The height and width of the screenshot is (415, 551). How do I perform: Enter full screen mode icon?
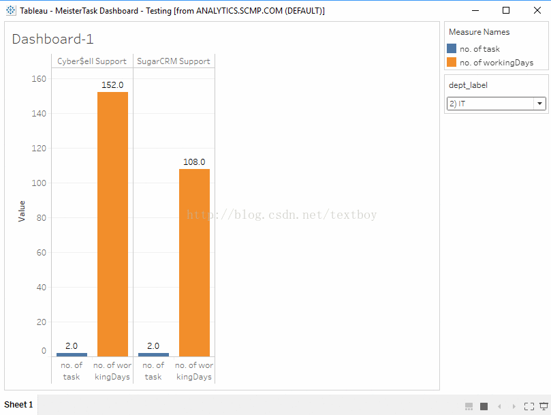pos(529,407)
